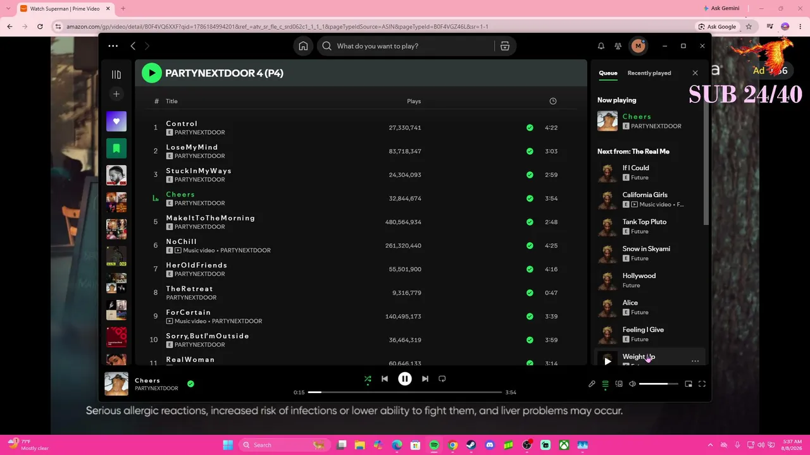Click the Ask Google lens button
Screen dimensions: 810x455
[x=717, y=27]
